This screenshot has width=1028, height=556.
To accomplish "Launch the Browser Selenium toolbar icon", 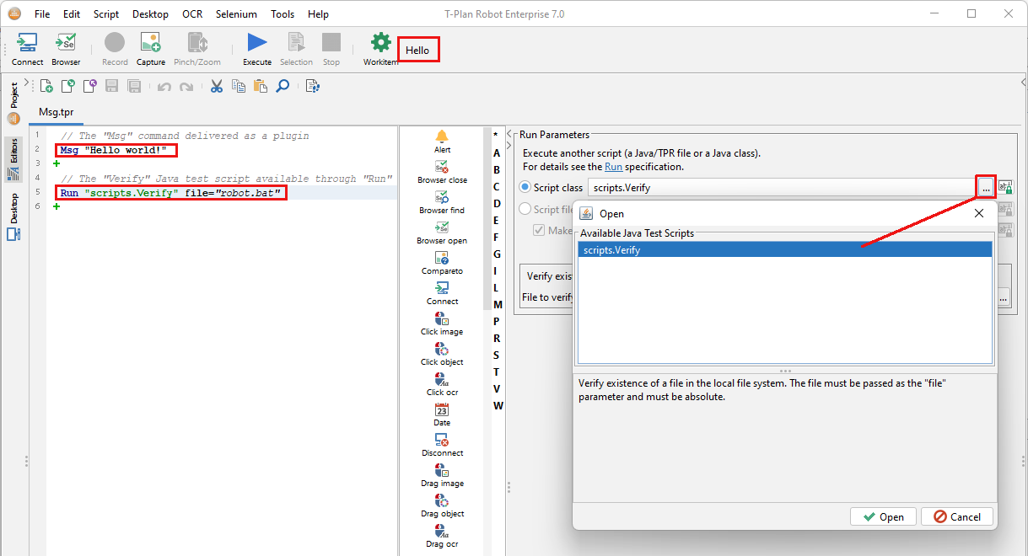I will pos(66,45).
